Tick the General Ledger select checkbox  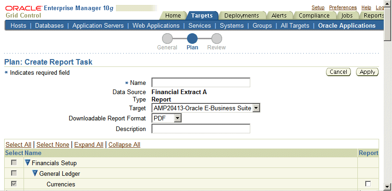[x=14, y=173]
